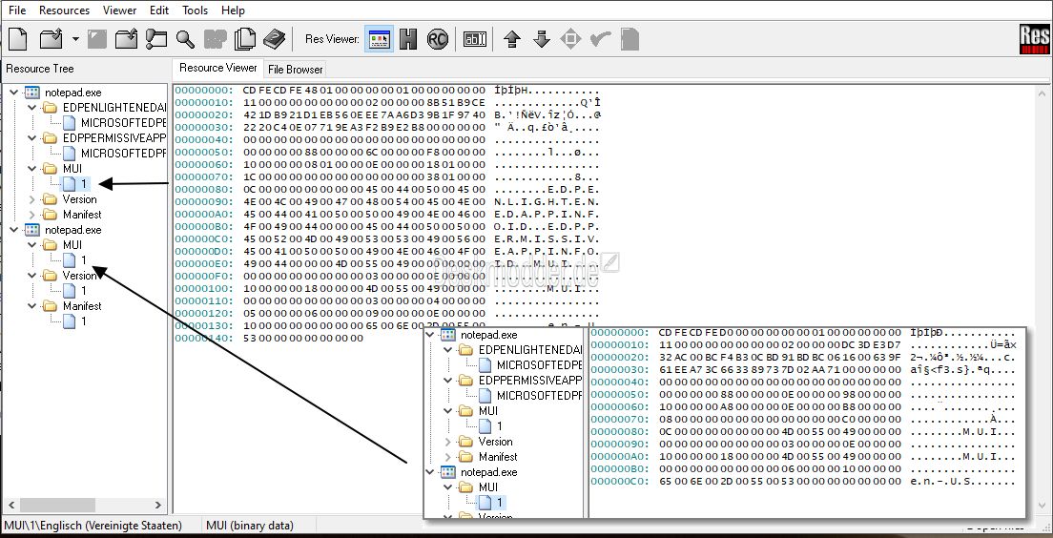Click the Help book toolbar icon
This screenshot has height=538, width=1053.
(x=274, y=39)
